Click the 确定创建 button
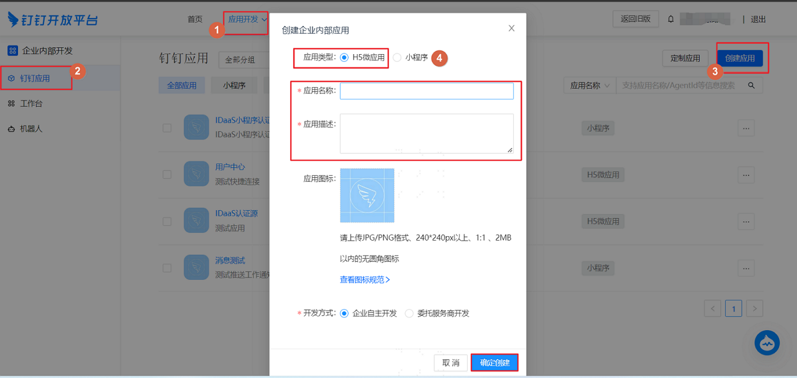The width and height of the screenshot is (797, 378). click(x=494, y=362)
